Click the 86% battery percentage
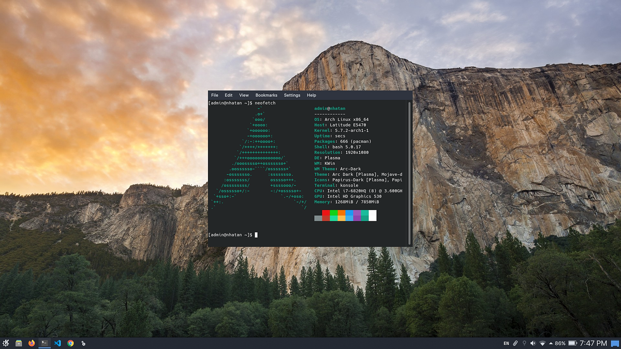The height and width of the screenshot is (349, 621). pos(560,343)
